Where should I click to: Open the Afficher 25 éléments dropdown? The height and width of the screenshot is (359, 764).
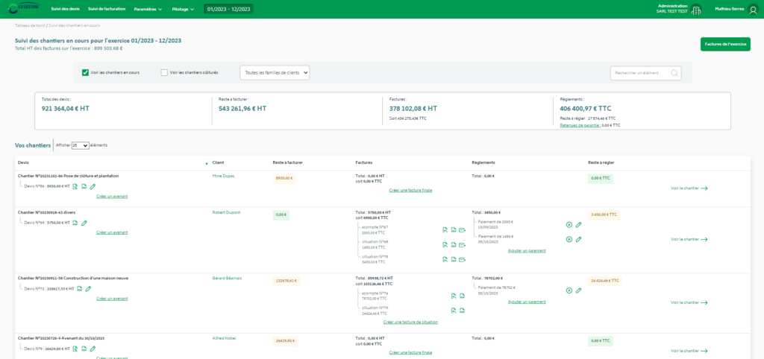click(x=81, y=145)
